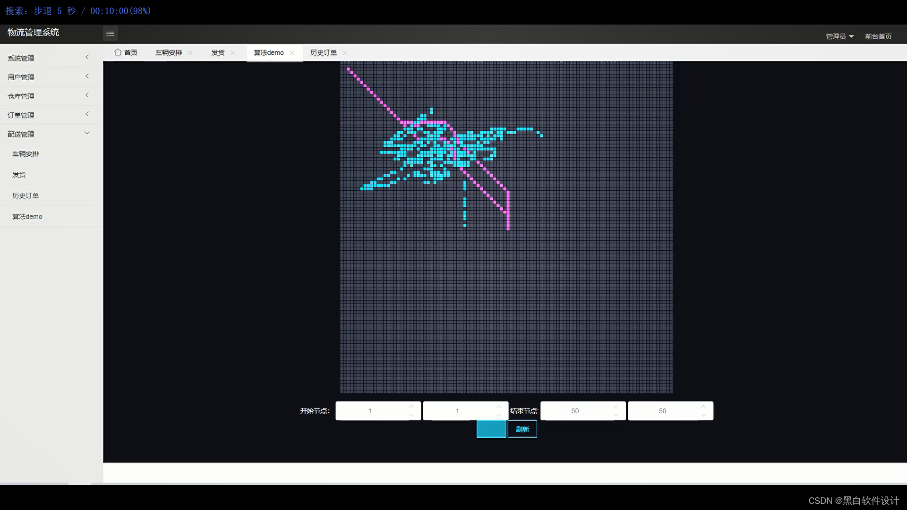This screenshot has height=510, width=907.
Task: Open the 前台首页 link
Action: [878, 36]
